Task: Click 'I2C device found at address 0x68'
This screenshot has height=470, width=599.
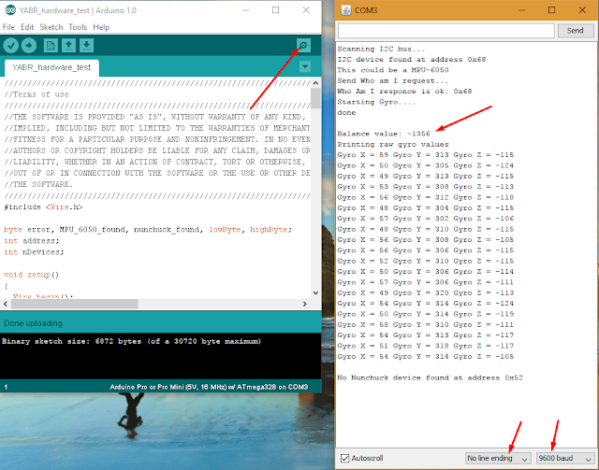Action: pos(412,60)
